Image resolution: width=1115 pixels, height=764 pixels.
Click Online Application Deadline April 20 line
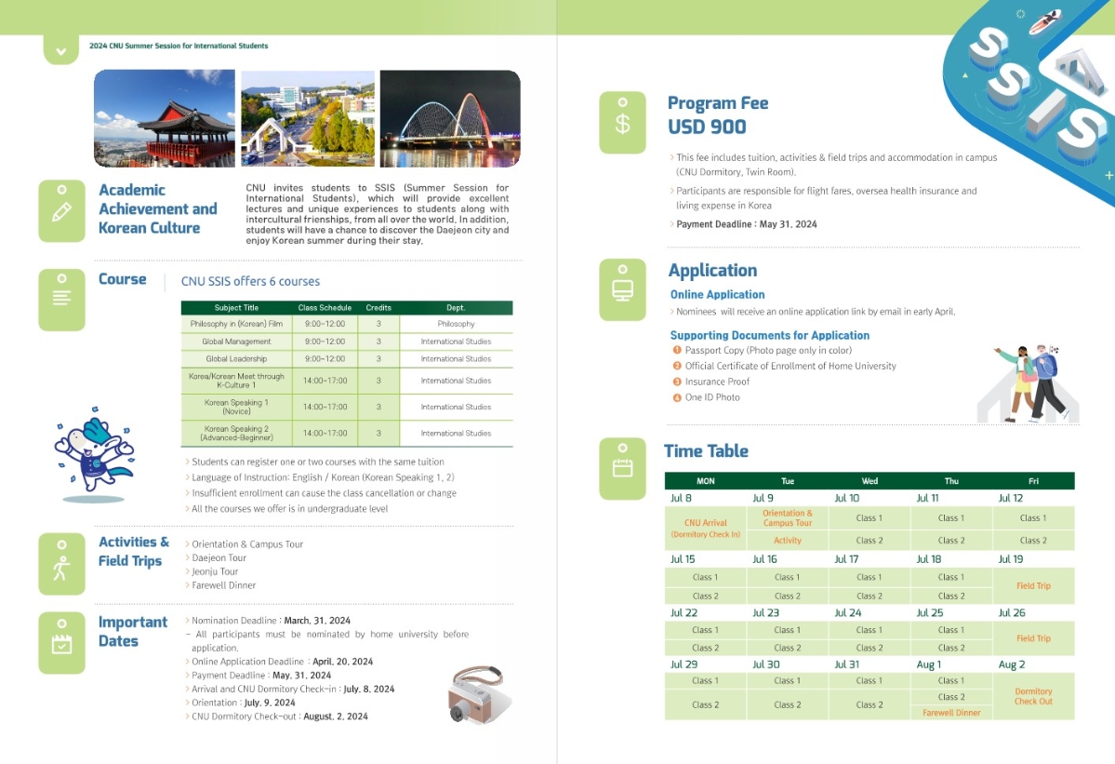click(283, 662)
